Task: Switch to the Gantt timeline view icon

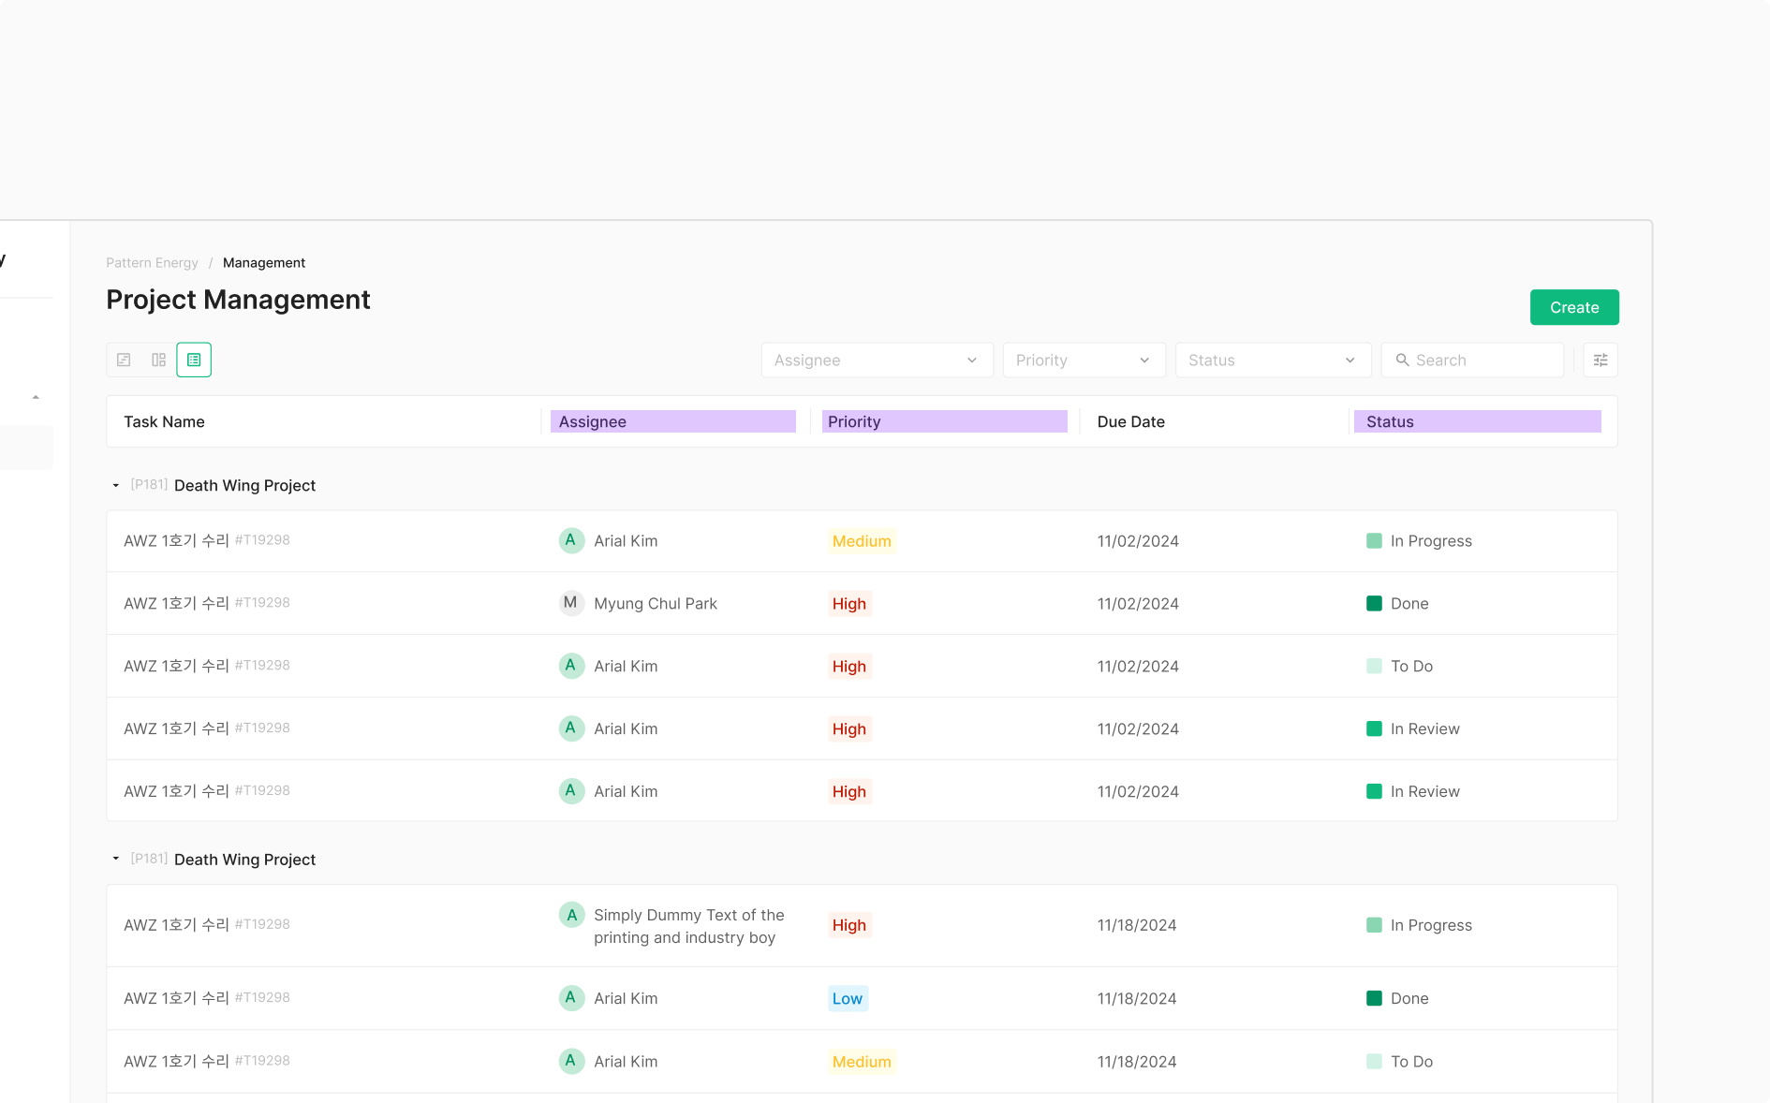Action: pos(124,360)
